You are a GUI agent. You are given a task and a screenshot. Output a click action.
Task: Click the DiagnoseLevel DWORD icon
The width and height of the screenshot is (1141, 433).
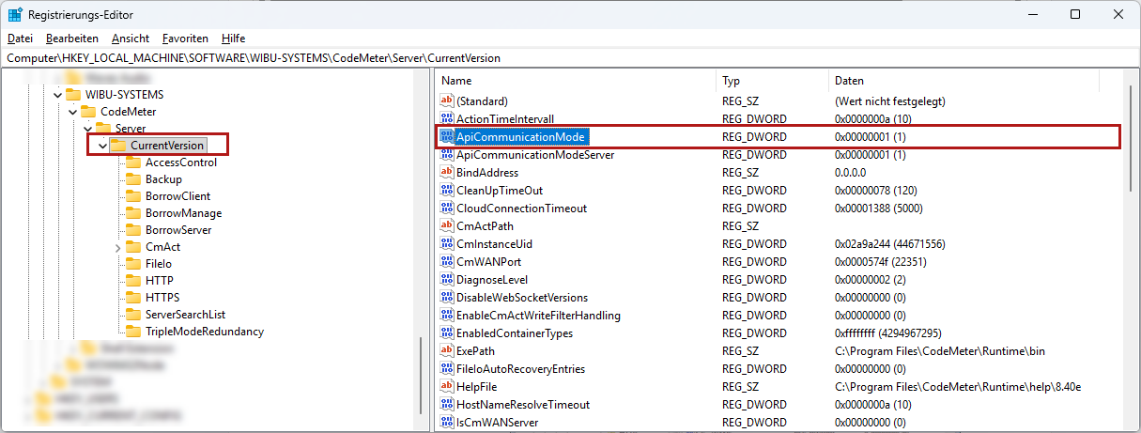pos(447,280)
